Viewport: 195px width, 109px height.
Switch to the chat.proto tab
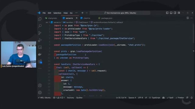click(x=51, y=18)
